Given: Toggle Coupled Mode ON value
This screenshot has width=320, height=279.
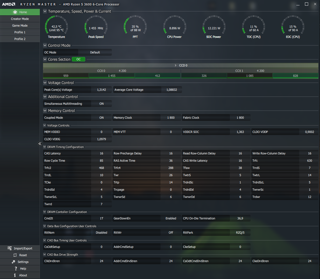Looking at the screenshot, I should pyautogui.click(x=101, y=118).
